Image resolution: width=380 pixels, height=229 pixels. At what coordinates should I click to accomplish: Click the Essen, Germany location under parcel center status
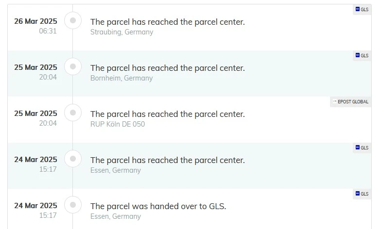click(115, 170)
